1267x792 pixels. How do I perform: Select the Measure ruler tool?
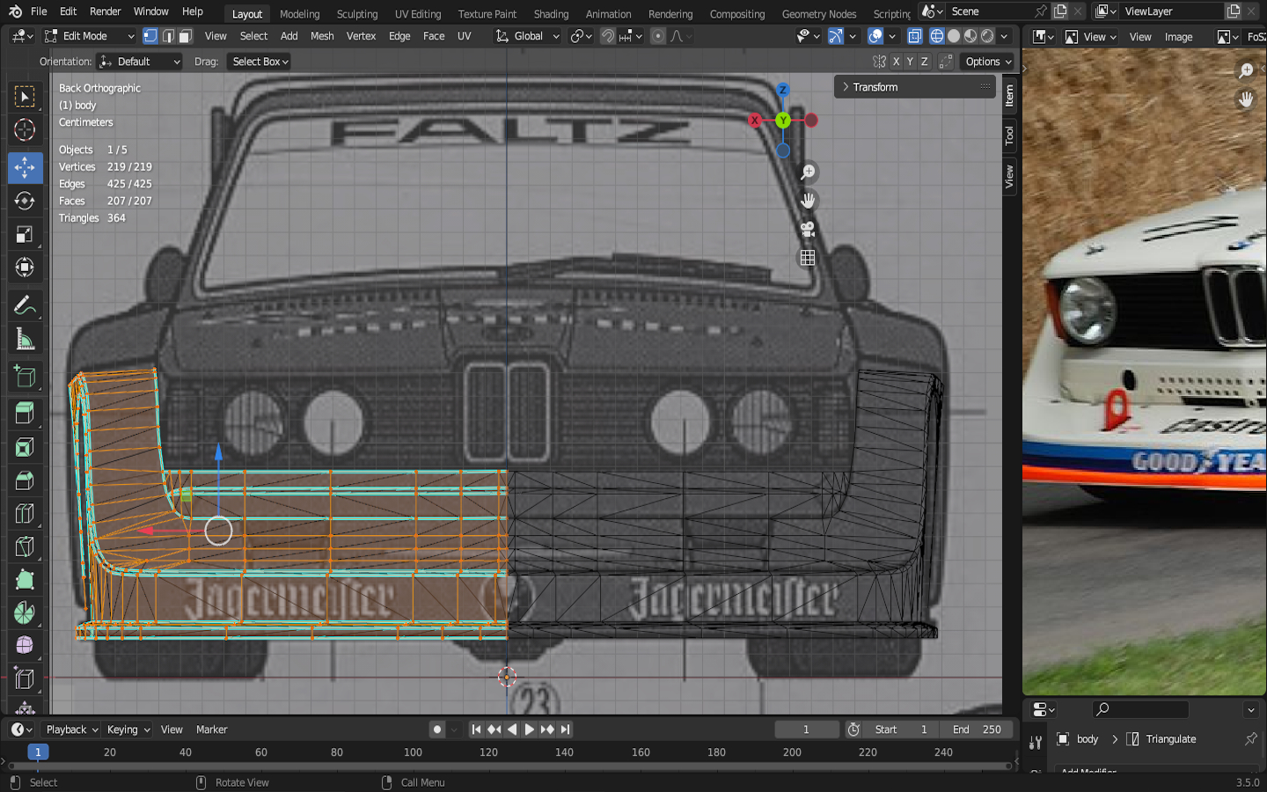25,339
